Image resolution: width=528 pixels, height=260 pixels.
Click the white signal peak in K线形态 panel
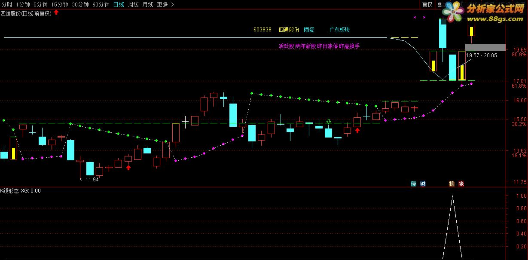452,196
